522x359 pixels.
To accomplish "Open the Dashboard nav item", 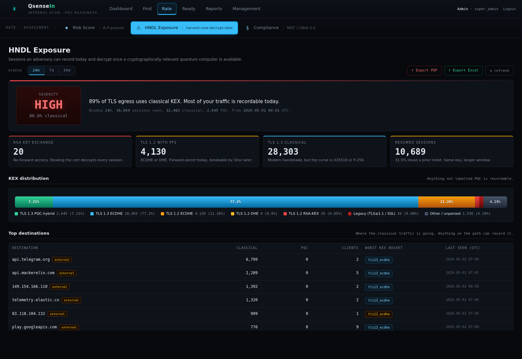I will [x=121, y=9].
